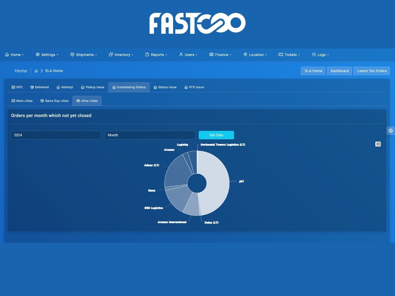The height and width of the screenshot is (296, 395).
Task: Expand the Shipments dropdown menu
Action: [84, 55]
